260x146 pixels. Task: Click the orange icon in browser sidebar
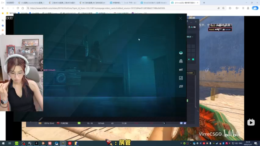point(3,30)
